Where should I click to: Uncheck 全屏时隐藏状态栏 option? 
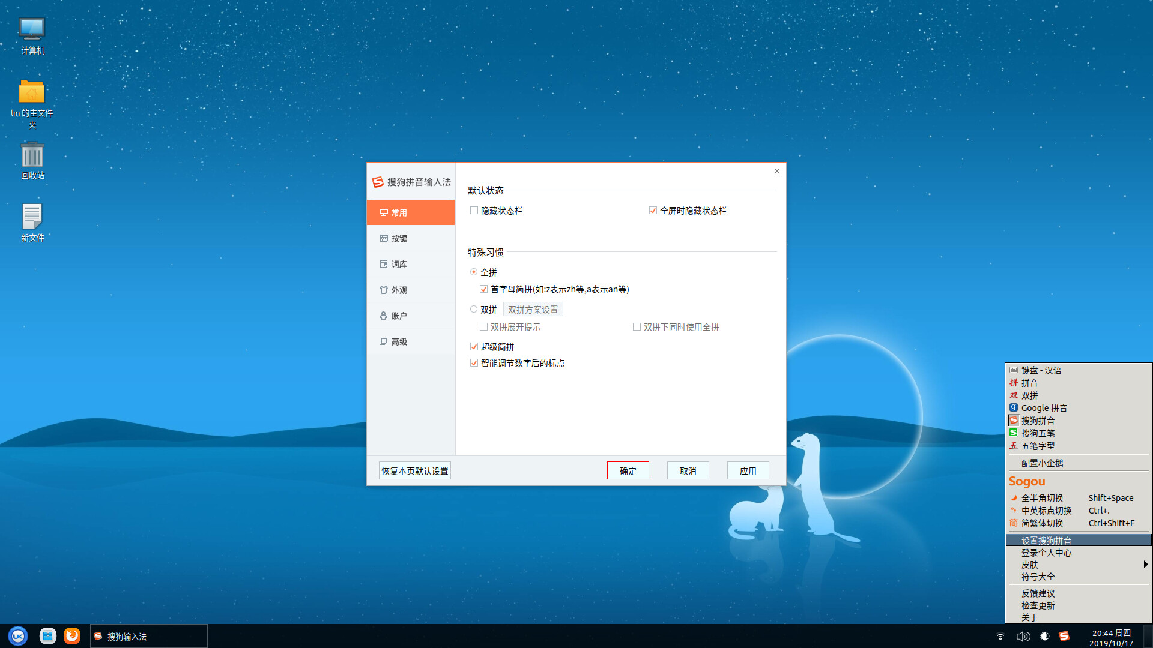653,211
